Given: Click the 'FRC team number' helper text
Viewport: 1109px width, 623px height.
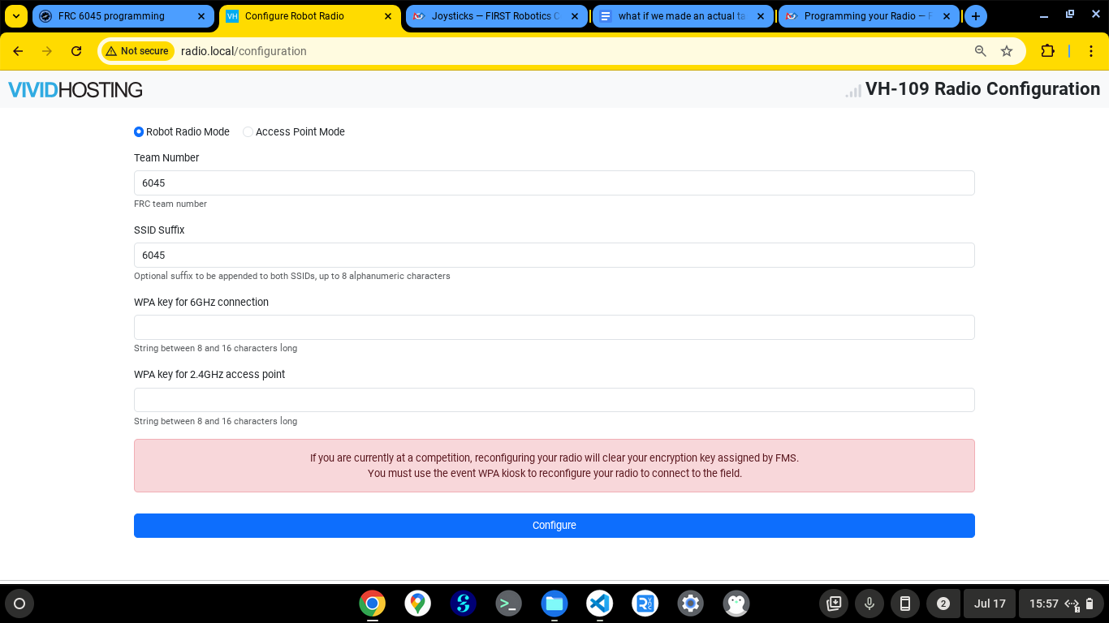Looking at the screenshot, I should pos(170,204).
